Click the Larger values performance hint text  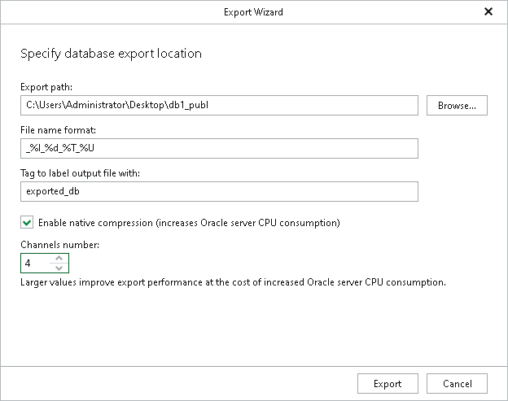pyautogui.click(x=234, y=282)
